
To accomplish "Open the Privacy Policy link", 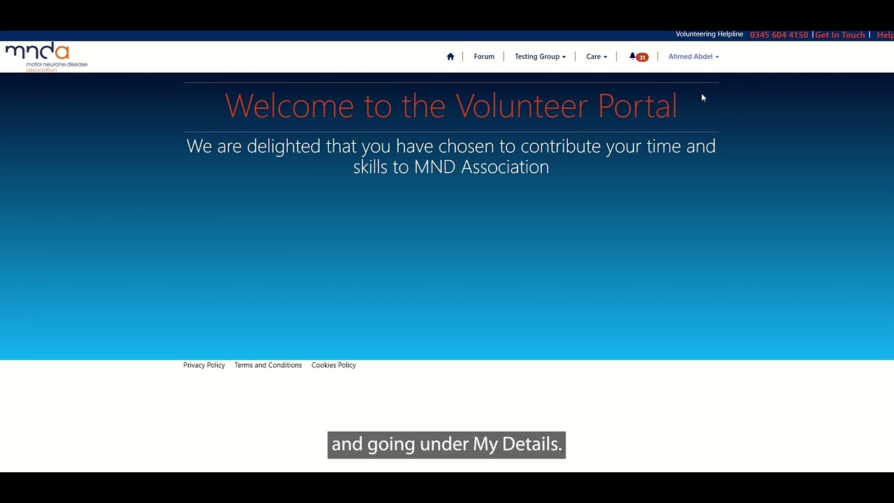I will 204,365.
